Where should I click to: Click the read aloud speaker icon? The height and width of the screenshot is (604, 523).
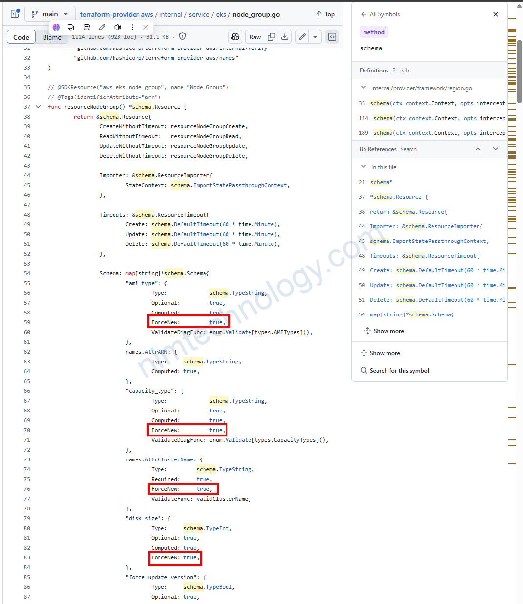click(117, 27)
